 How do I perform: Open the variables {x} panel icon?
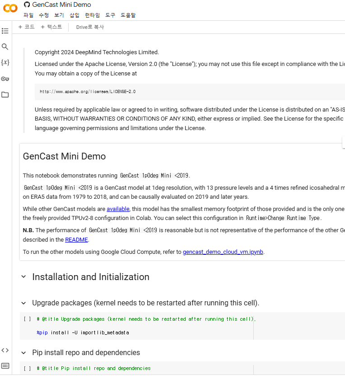[5, 62]
